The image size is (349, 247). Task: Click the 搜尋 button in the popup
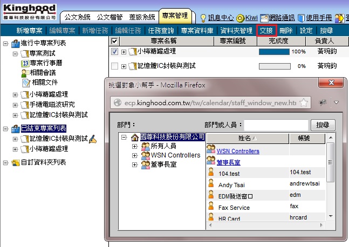click(323, 125)
